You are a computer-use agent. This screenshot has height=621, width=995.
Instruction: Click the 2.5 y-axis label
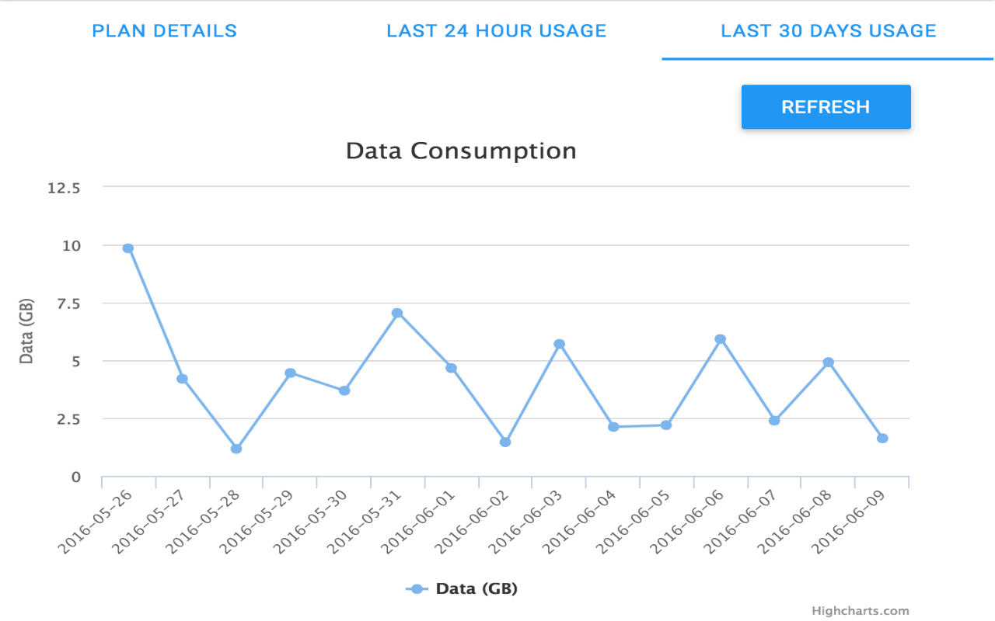tap(68, 419)
